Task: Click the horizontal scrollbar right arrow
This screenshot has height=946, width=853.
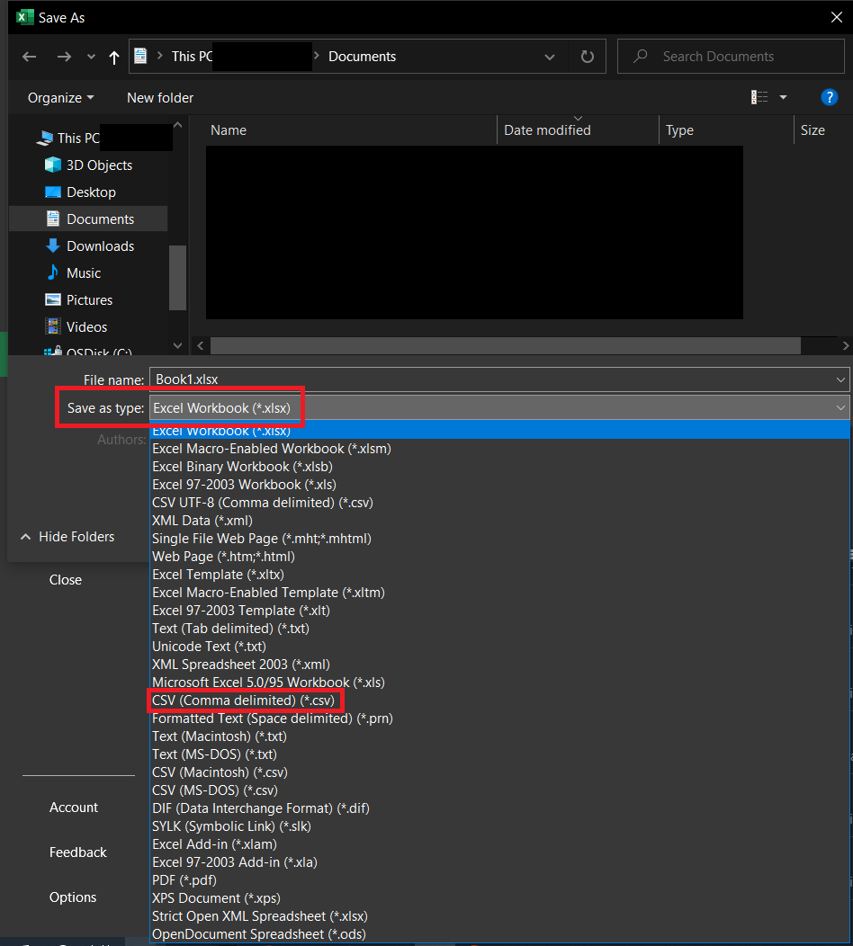Action: 845,345
